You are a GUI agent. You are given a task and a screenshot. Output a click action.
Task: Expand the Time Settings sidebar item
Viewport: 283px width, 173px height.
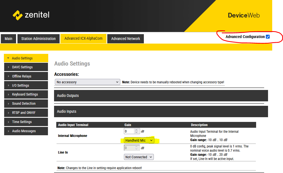coord(26,122)
